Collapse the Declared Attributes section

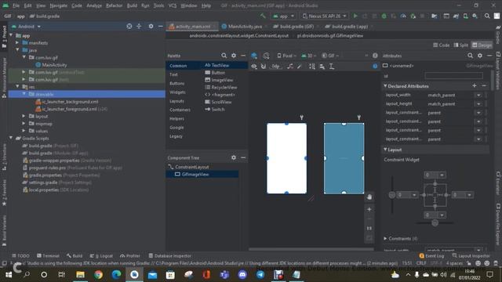click(x=385, y=86)
